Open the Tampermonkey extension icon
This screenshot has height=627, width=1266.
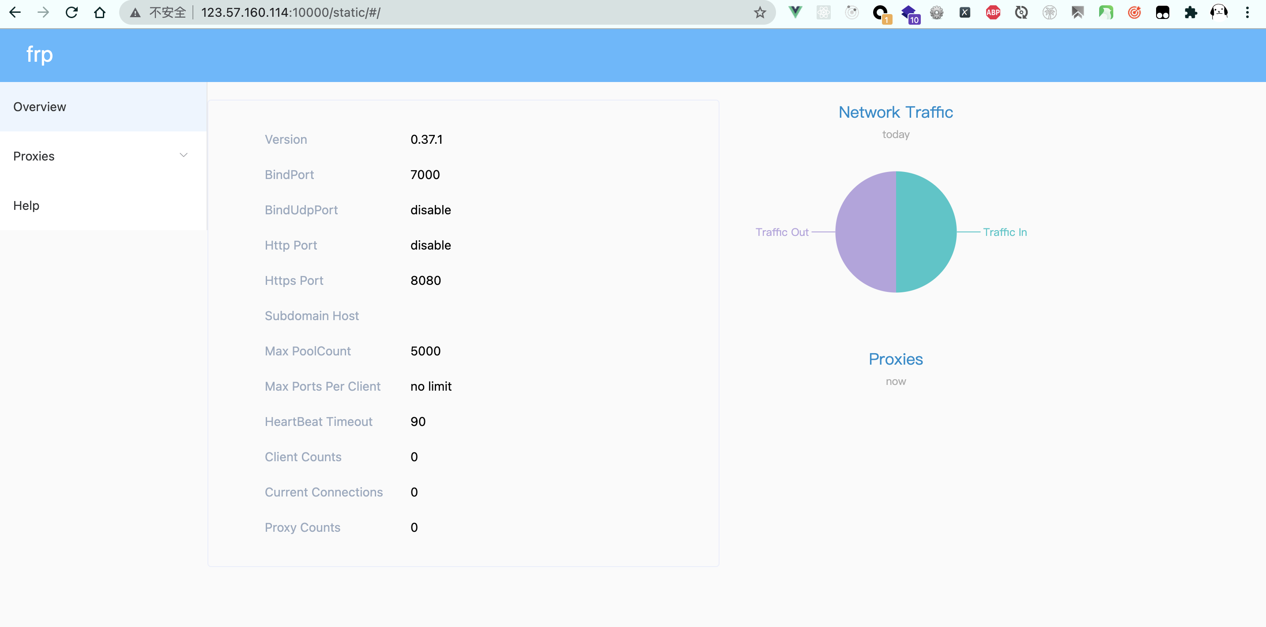click(1162, 12)
